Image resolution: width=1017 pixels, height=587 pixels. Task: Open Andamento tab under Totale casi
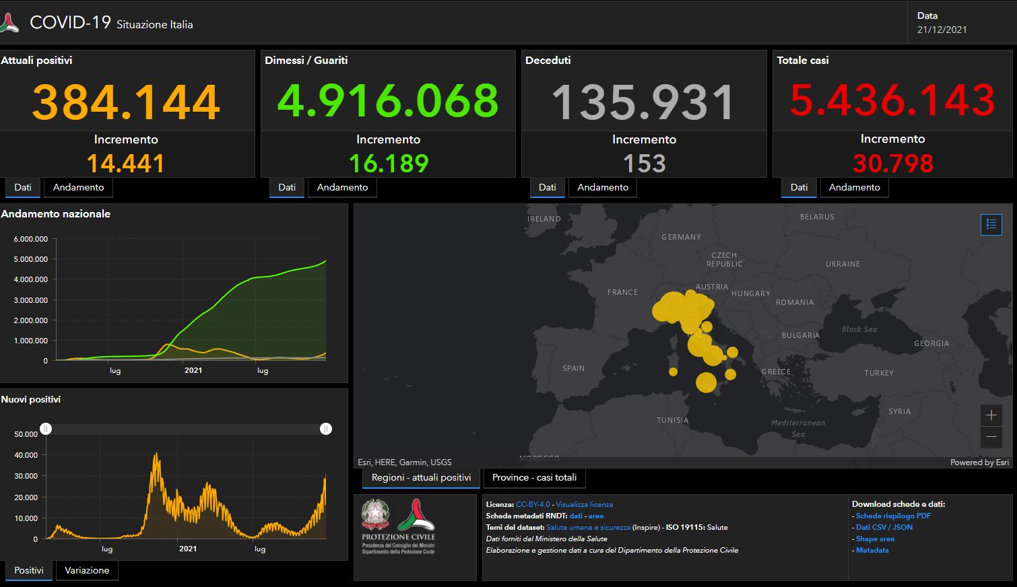point(854,187)
